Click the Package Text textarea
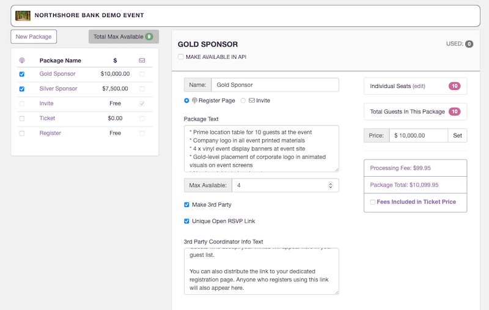 261,149
